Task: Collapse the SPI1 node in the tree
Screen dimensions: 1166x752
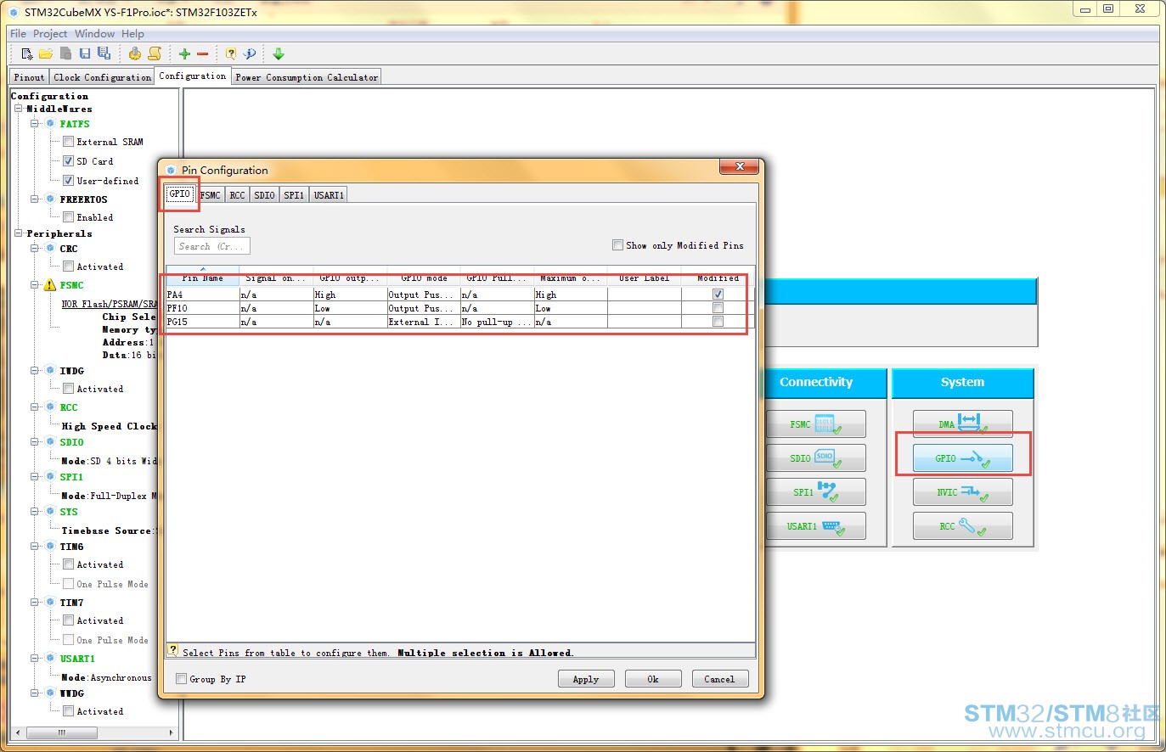Action: tap(35, 477)
